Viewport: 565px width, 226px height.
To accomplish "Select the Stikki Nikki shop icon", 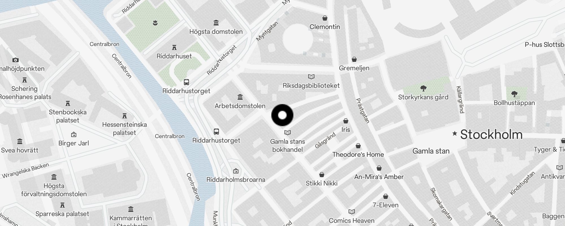I will 322,175.
